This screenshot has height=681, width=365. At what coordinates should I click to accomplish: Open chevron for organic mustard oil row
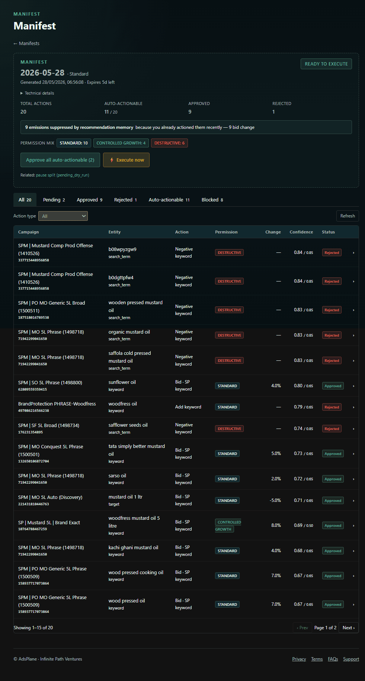[353, 335]
